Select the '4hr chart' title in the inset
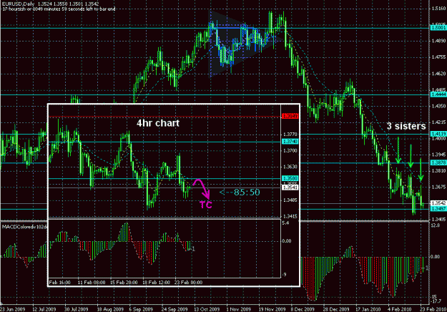The height and width of the screenshot is (312, 447). coord(158,123)
